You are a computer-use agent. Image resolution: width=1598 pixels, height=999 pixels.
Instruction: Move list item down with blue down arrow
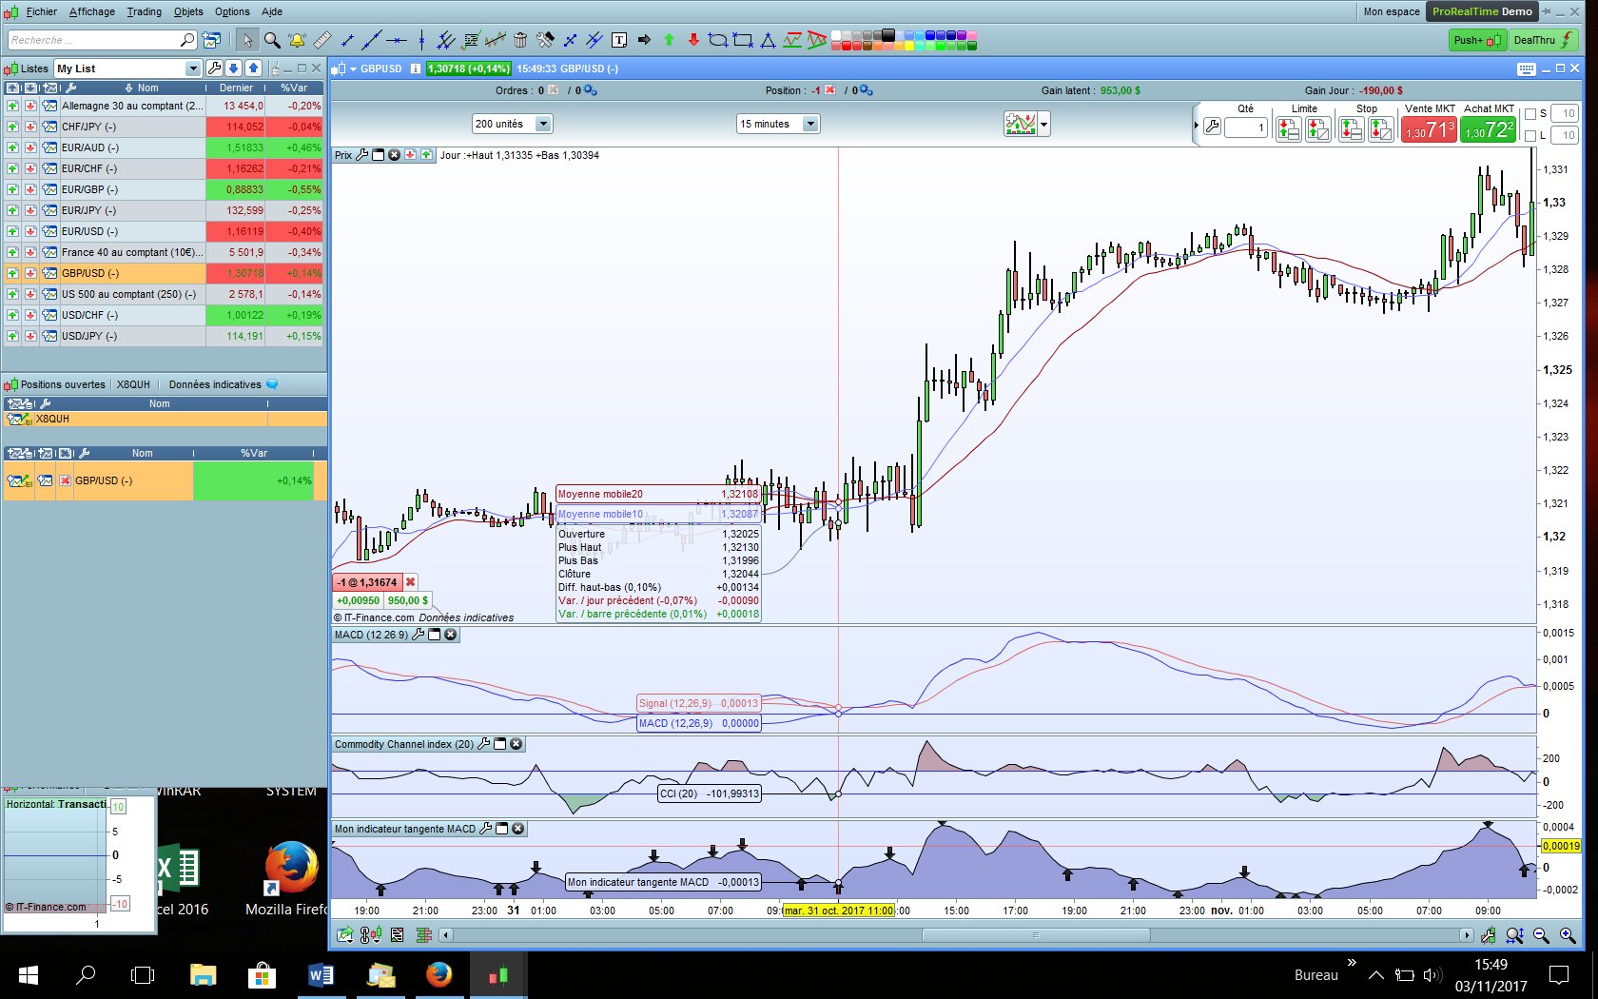pyautogui.click(x=233, y=69)
